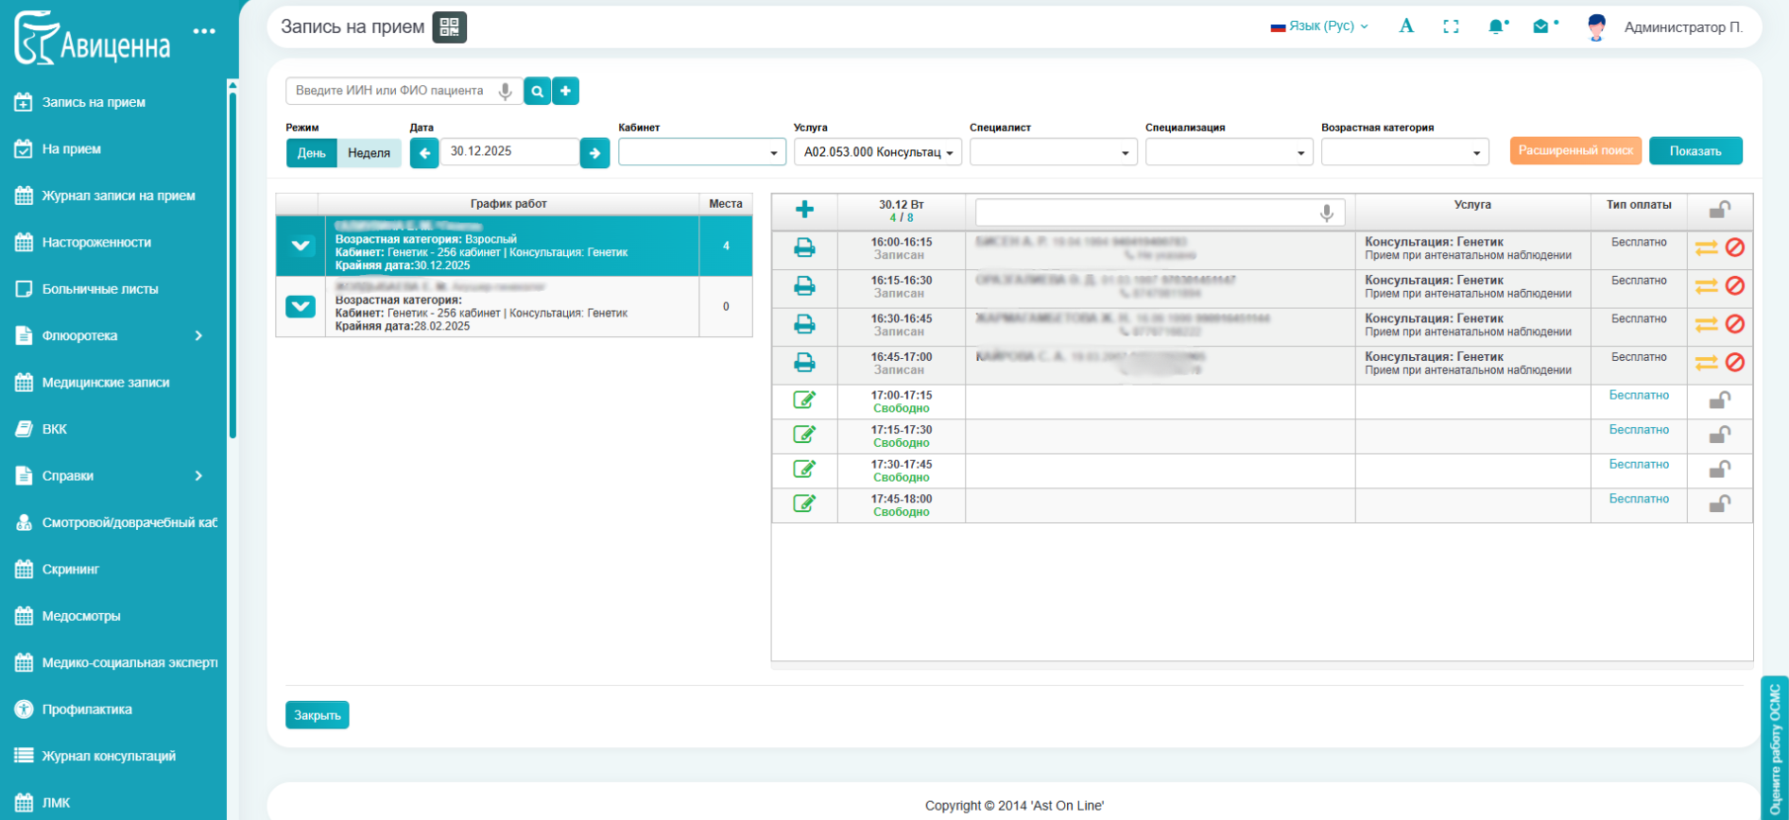This screenshot has width=1789, height=820.
Task: Expand the second doctor schedule row
Action: (x=301, y=307)
